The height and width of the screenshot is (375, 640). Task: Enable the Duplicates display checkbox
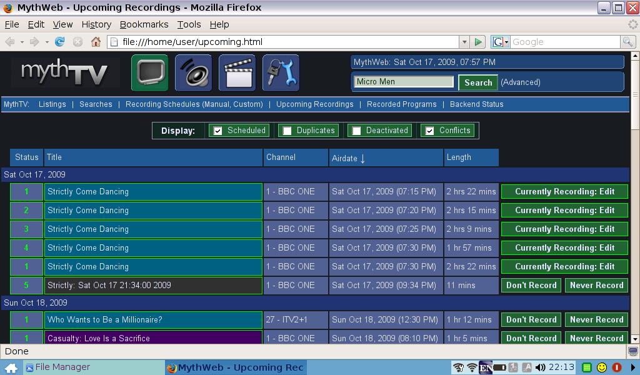click(x=287, y=131)
